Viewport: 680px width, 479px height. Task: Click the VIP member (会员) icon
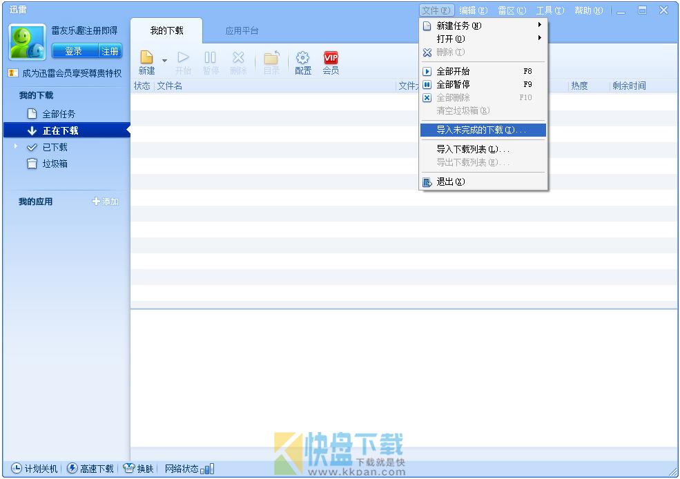pyautogui.click(x=331, y=63)
